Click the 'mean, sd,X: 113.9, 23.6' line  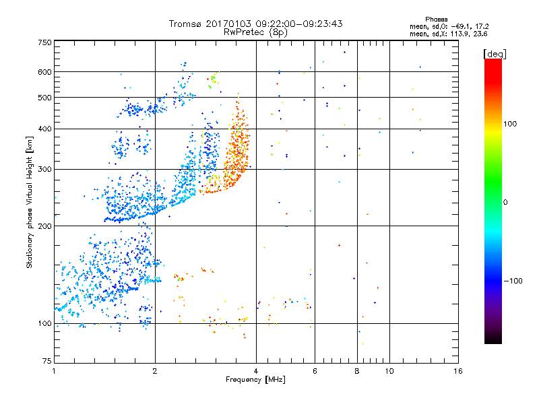tap(448, 34)
